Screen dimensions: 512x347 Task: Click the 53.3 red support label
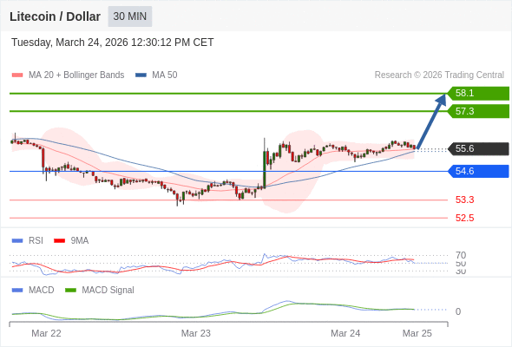click(464, 200)
